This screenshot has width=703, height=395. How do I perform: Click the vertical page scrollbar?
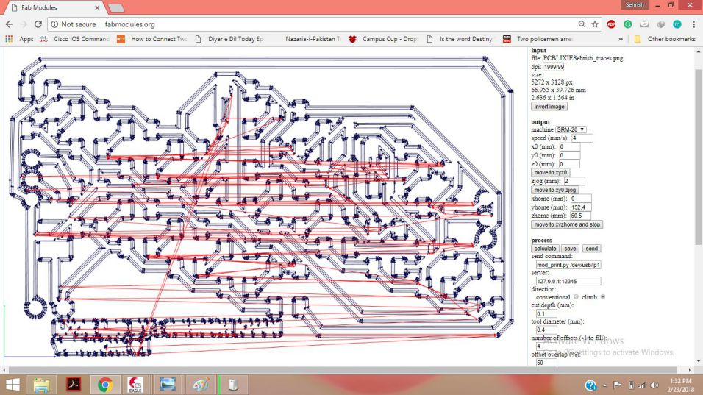(699, 157)
